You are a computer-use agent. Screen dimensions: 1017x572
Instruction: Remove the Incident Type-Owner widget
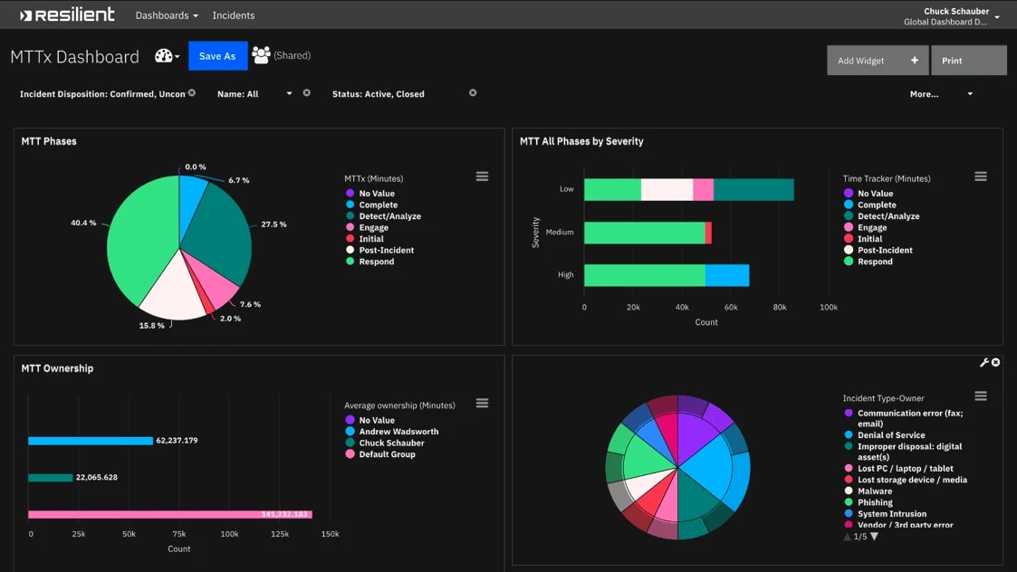coord(997,361)
